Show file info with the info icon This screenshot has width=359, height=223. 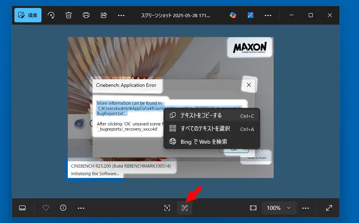[x=63, y=208]
